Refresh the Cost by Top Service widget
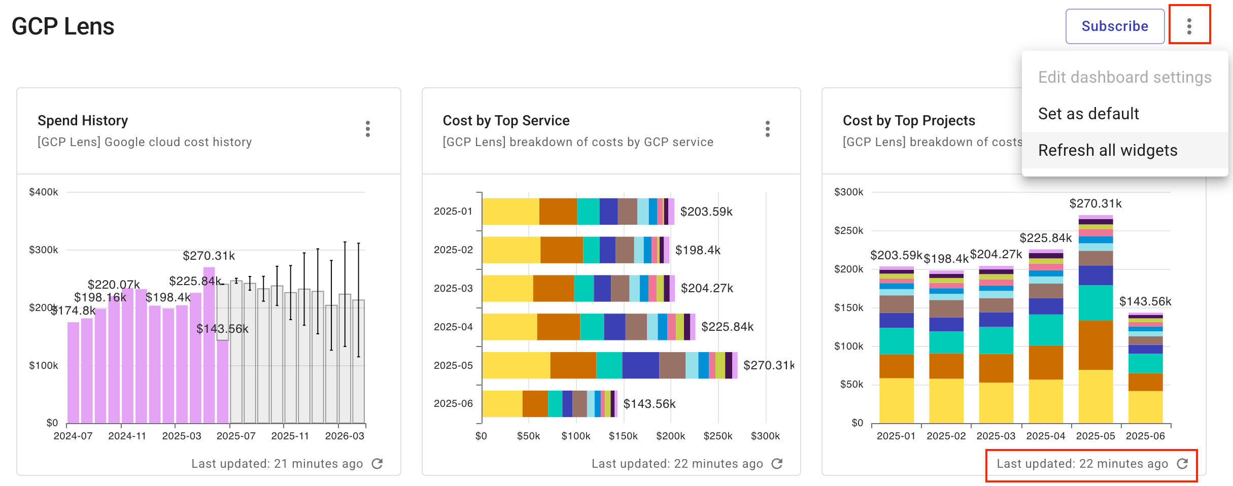 pos(777,464)
